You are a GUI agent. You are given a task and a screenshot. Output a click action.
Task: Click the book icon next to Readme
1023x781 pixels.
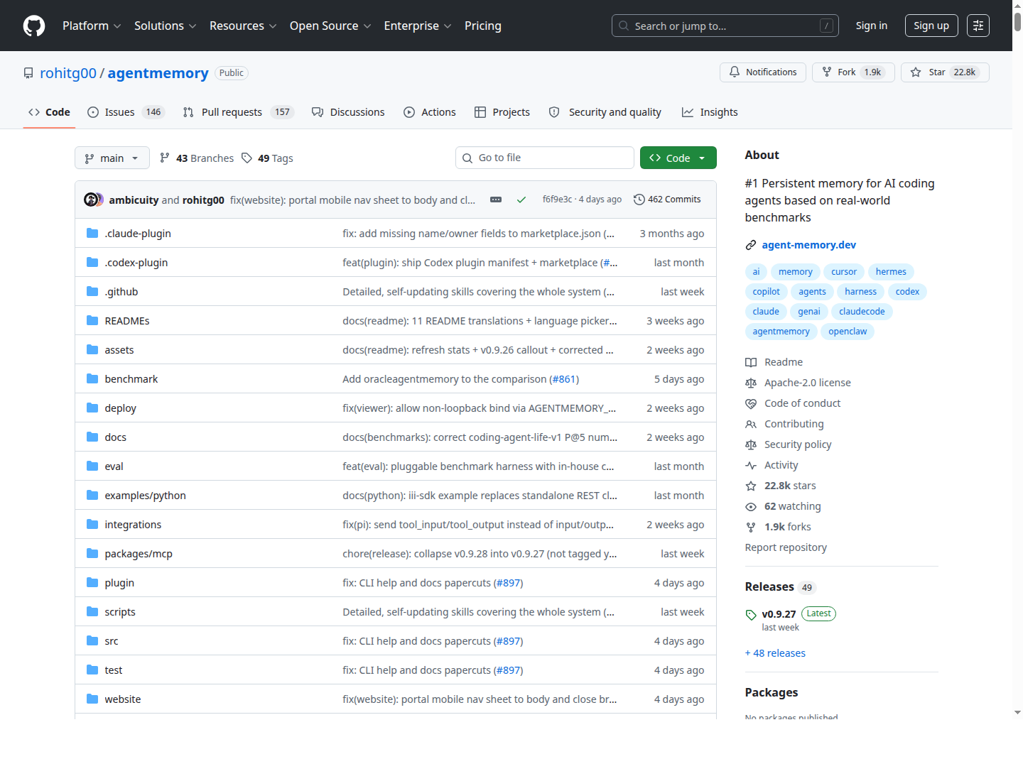[751, 362]
